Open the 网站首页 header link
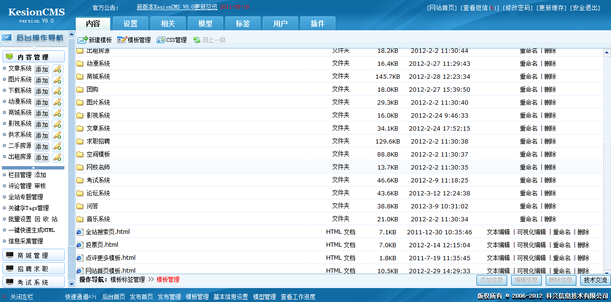Screen dimensions: 611x302 click(x=442, y=8)
